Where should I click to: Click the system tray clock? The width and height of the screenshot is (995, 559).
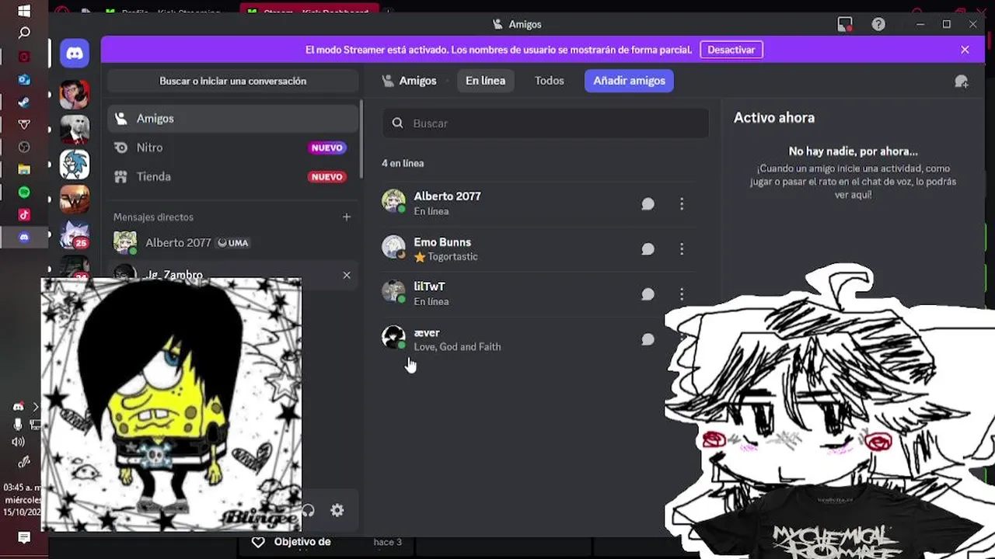click(21, 500)
